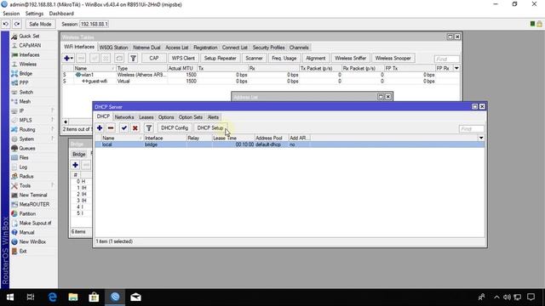Screen dimensions: 545x306
Task: Select the guest-wifi interface row
Action: tap(261, 82)
